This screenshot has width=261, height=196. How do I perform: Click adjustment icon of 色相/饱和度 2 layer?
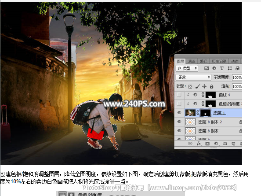point(195,104)
